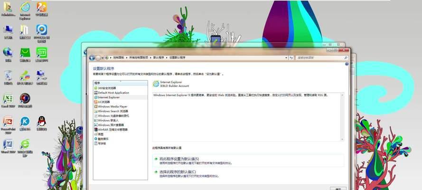The image size is (422, 190).
Task: Click 选择此程序的默认值(C) link
Action: click(178, 171)
